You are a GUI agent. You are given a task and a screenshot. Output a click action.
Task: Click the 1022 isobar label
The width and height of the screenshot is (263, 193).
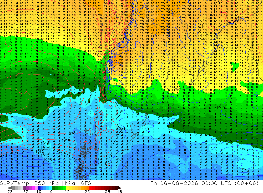(x=34, y=130)
